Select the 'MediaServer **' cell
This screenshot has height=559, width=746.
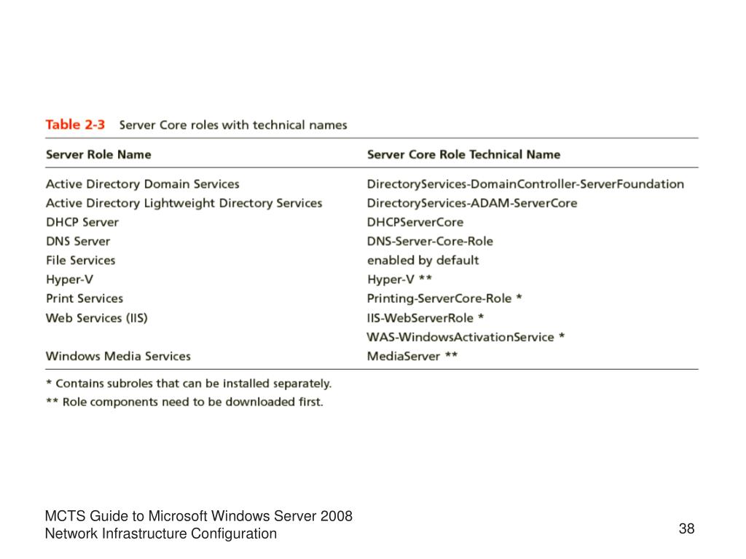pyautogui.click(x=412, y=356)
